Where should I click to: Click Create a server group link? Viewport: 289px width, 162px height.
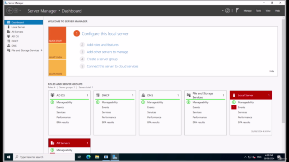tap(102, 59)
